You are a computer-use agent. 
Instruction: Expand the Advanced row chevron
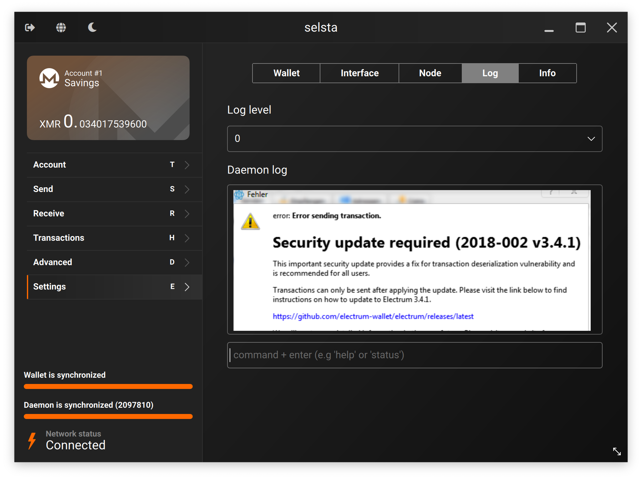(x=187, y=262)
